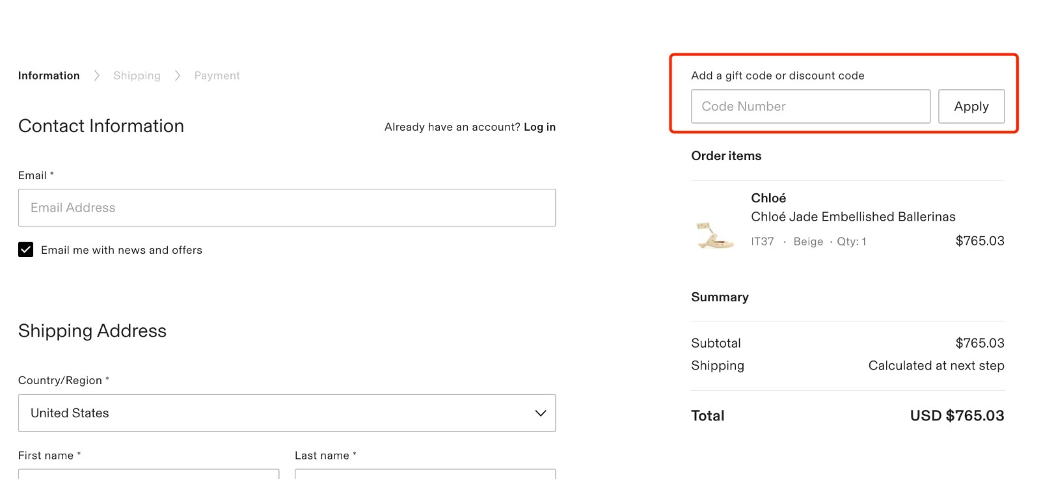Viewport: 1041px width, 479px height.
Task: Click the chevron icon between Information and Shipping
Action: click(x=96, y=75)
